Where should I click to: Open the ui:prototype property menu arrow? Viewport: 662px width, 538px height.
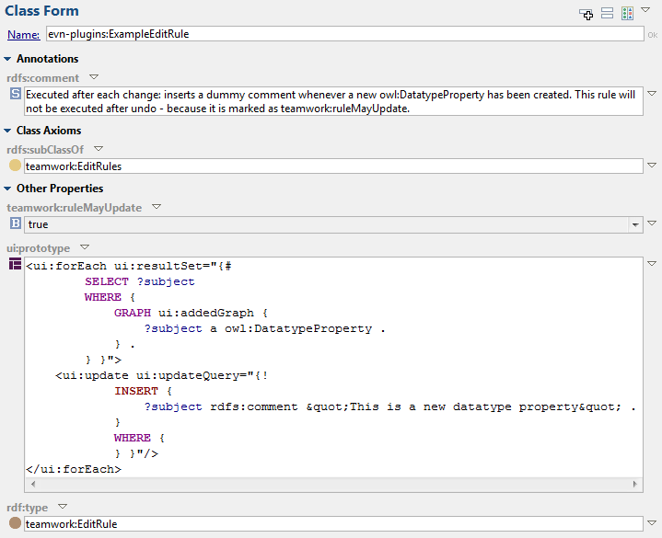point(85,246)
